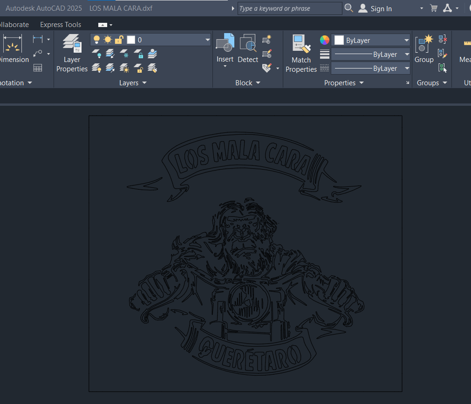The image size is (471, 404).
Task: Click the keyword search input field
Action: click(x=289, y=8)
